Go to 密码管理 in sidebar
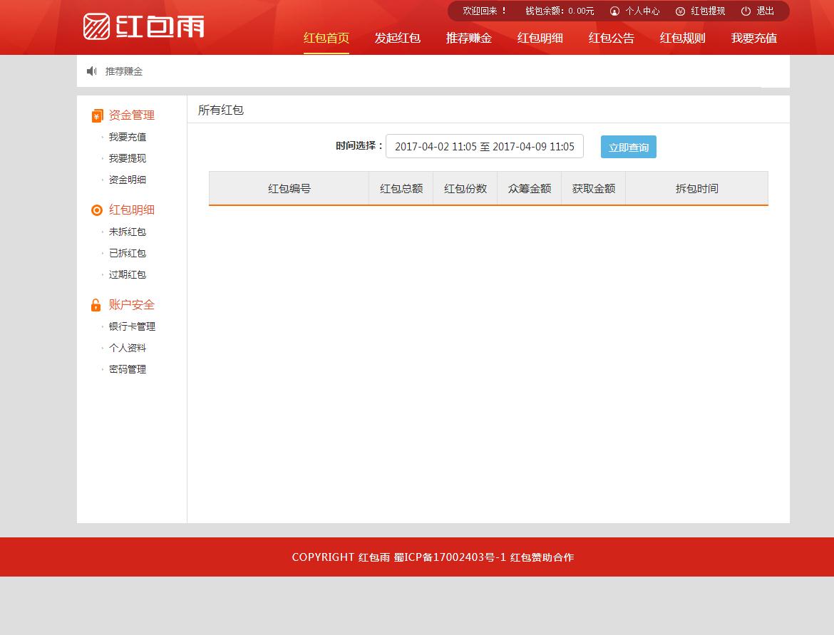The image size is (834, 635). [127, 369]
